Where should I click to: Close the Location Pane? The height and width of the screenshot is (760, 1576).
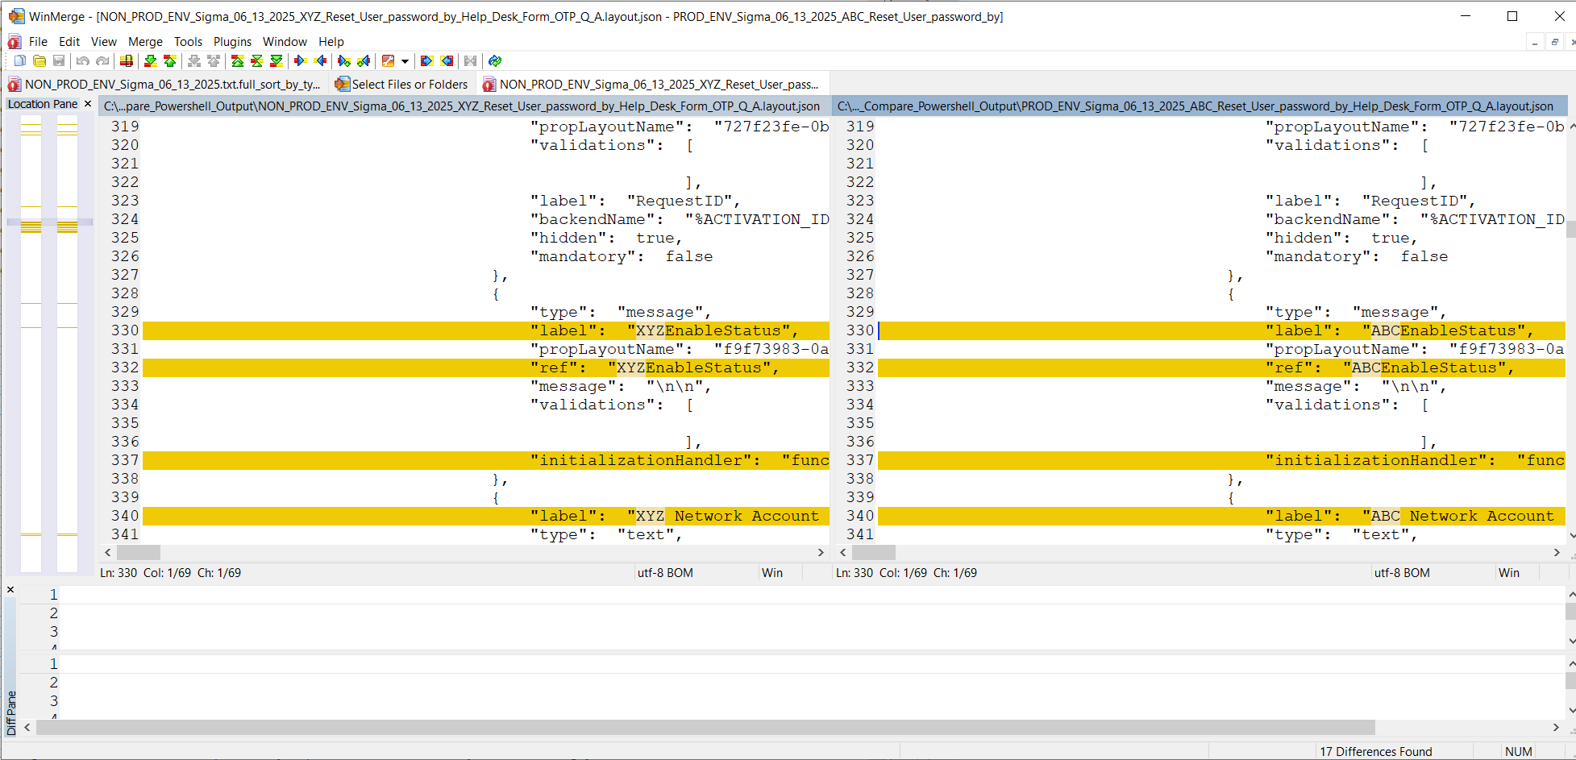pyautogui.click(x=88, y=104)
